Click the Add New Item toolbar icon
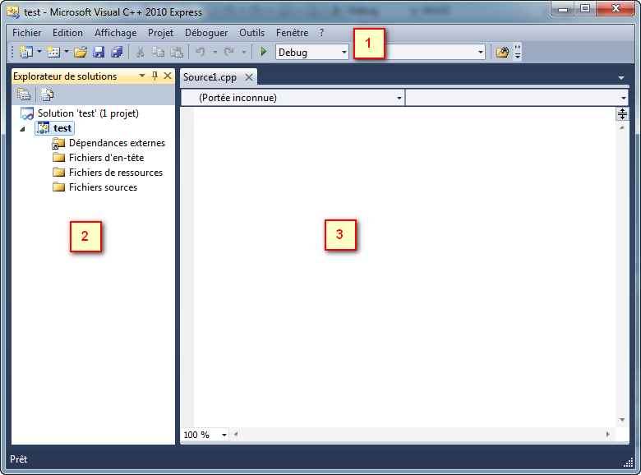This screenshot has height=475, width=641. 53,52
